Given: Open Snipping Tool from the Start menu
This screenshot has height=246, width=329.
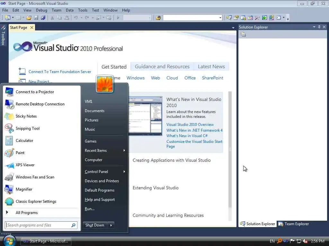Looking at the screenshot, I should [x=28, y=128].
